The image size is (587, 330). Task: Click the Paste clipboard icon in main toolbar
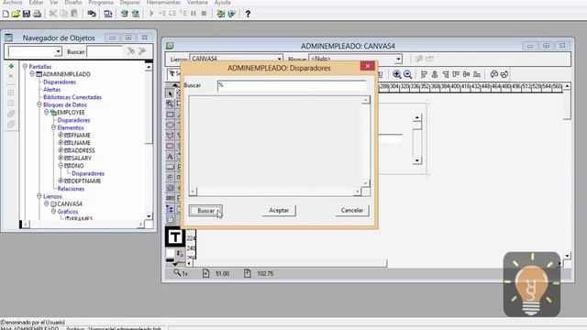tap(74, 14)
